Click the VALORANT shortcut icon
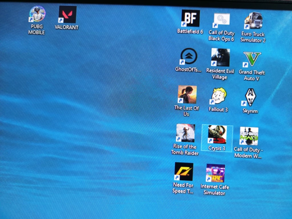This screenshot has height=219, width=292. [x=67, y=15]
